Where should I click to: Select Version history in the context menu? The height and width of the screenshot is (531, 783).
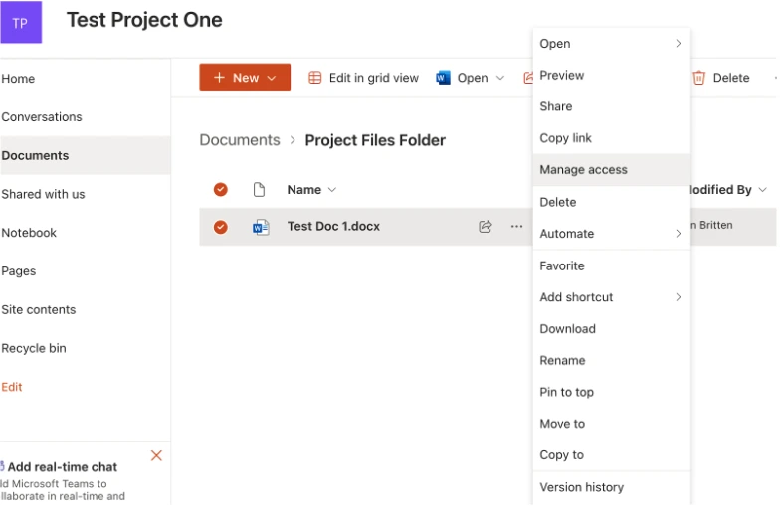coord(581,487)
